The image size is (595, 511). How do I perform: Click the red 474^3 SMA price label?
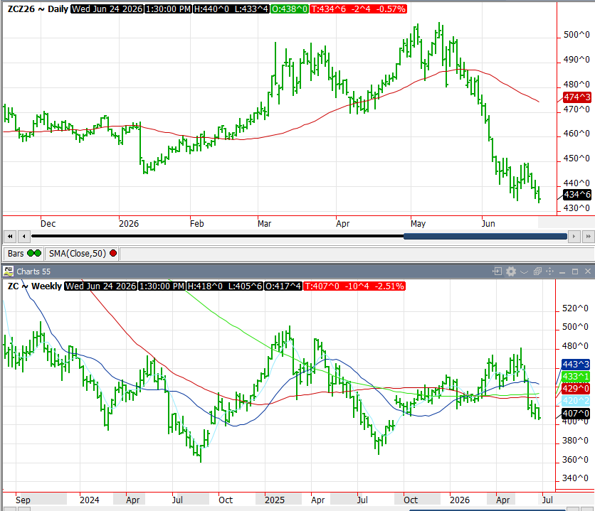click(576, 97)
